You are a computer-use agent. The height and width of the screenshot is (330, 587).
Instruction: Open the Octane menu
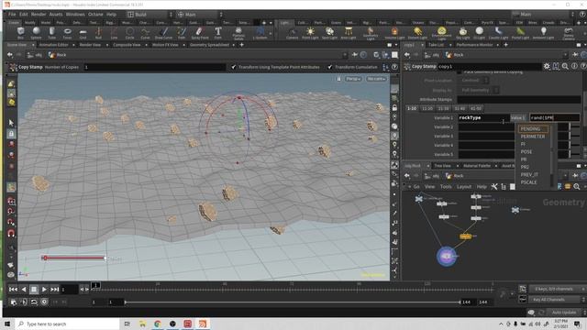[x=95, y=15]
